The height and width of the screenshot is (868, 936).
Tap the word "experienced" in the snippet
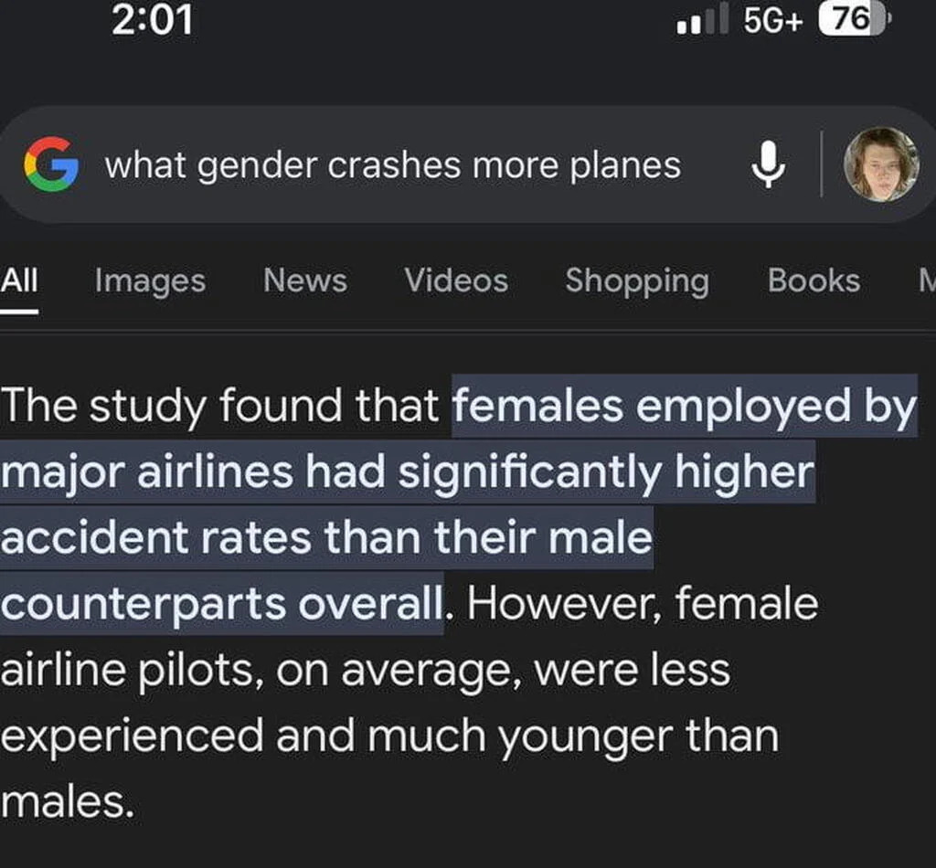coord(132,736)
